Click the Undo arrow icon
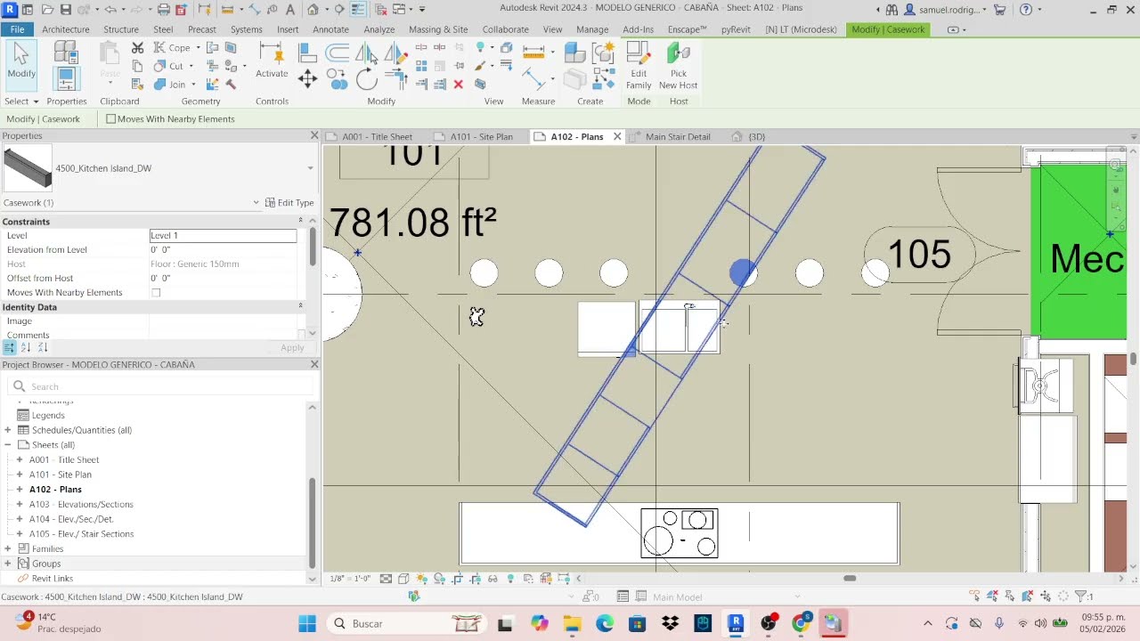The height and width of the screenshot is (641, 1140). (x=110, y=10)
